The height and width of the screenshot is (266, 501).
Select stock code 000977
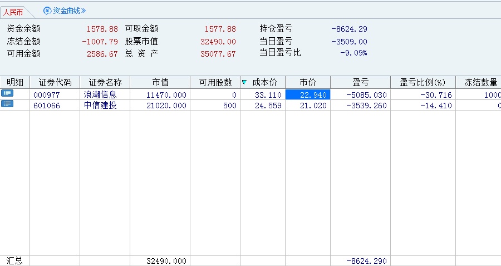47,95
